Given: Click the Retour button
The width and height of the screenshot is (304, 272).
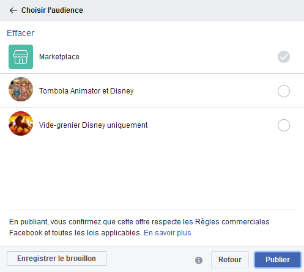Looking at the screenshot, I should [230, 260].
